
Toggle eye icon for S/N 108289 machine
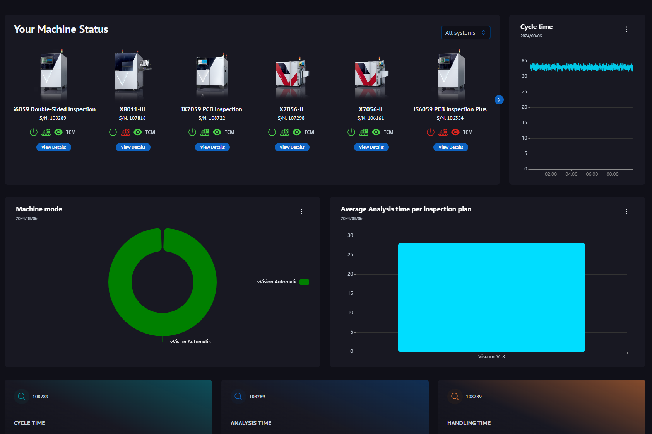click(x=58, y=132)
